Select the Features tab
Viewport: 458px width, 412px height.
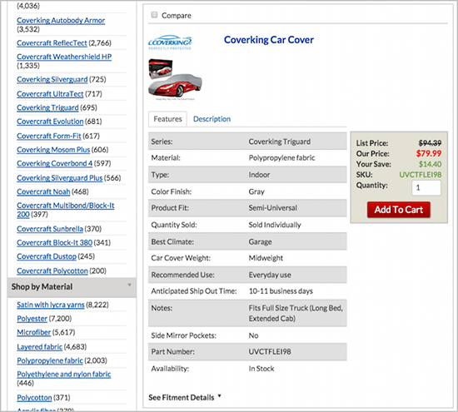pyautogui.click(x=167, y=119)
